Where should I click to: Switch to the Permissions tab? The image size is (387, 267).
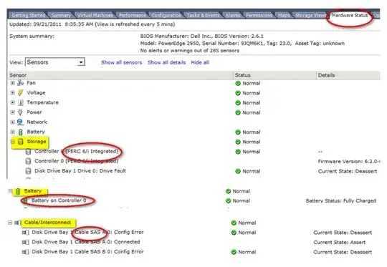(x=259, y=15)
